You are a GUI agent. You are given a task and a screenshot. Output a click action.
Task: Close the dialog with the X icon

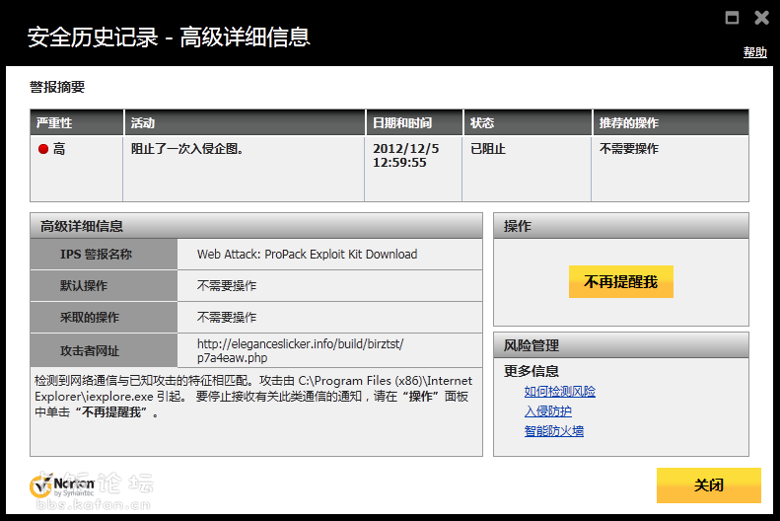(761, 18)
